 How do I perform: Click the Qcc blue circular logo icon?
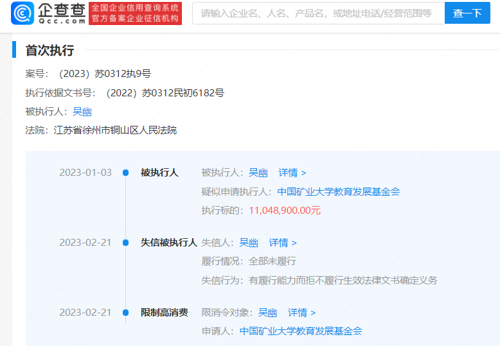click(x=22, y=13)
